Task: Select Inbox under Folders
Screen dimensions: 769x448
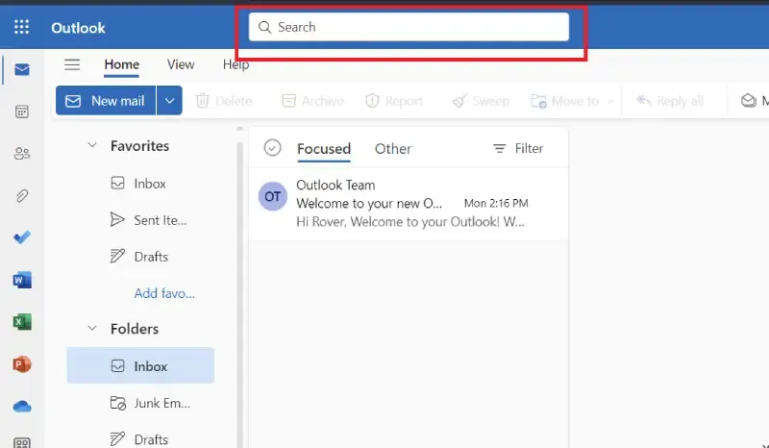Action: click(140, 366)
